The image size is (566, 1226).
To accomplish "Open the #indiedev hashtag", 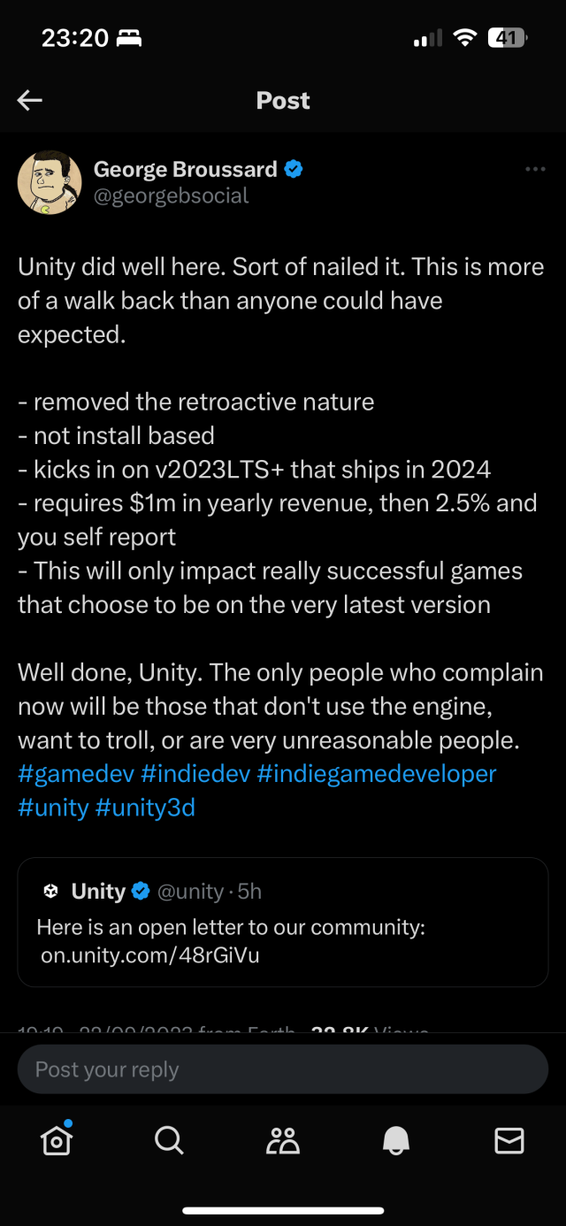I will pos(195,774).
